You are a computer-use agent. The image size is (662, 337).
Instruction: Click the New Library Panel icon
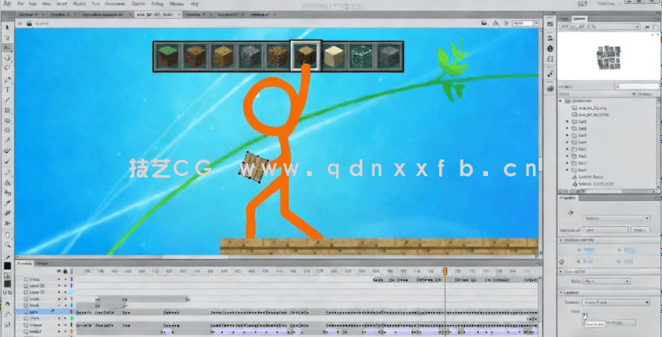pos(656,27)
